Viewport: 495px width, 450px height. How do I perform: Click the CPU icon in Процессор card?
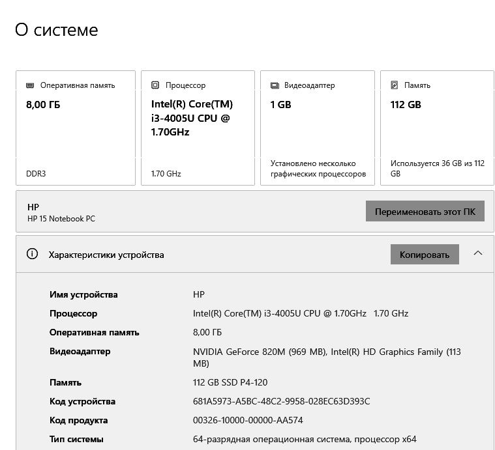[x=155, y=85]
